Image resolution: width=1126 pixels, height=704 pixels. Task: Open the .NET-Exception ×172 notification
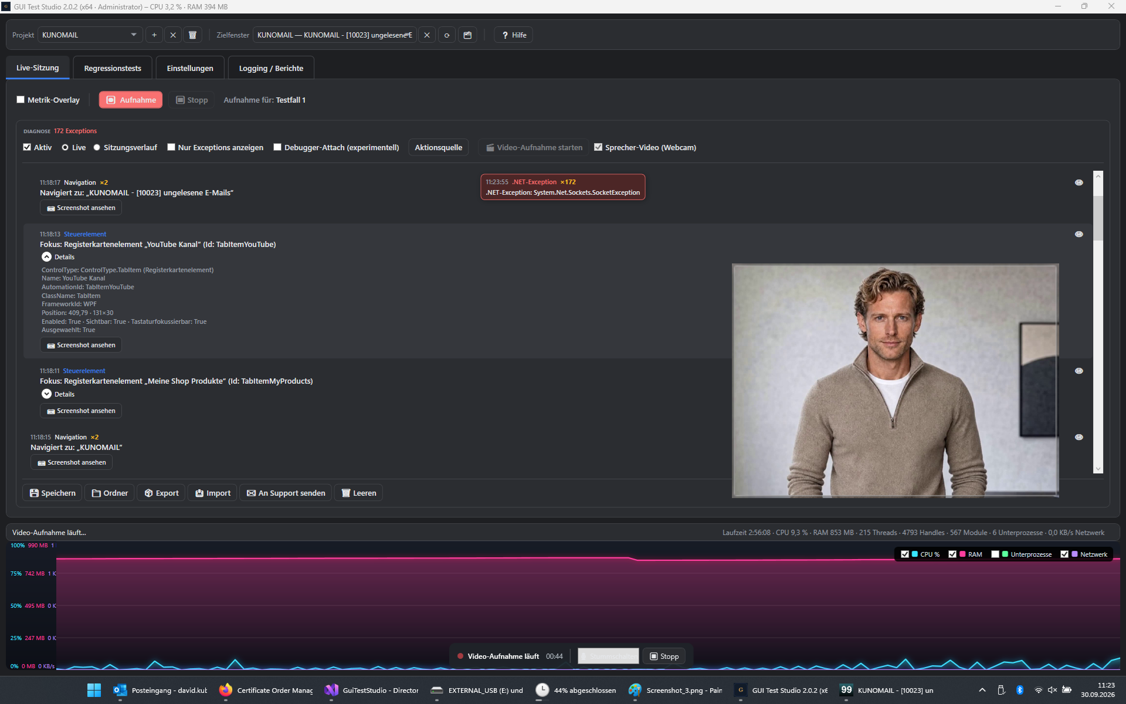(563, 187)
